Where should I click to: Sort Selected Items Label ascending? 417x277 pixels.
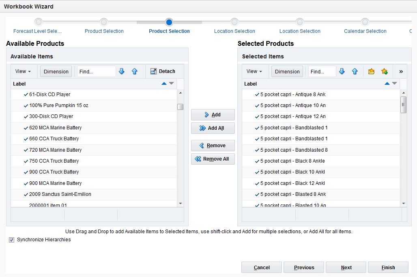click(387, 84)
